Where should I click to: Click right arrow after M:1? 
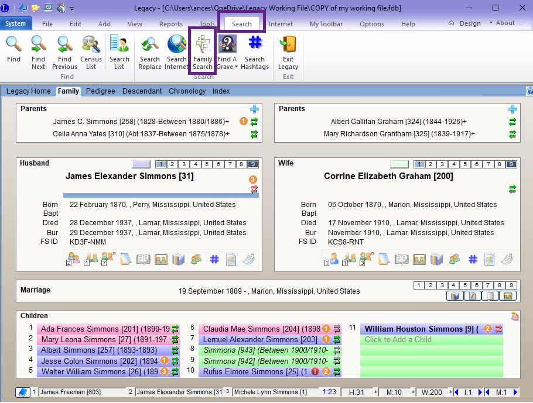click(x=515, y=392)
